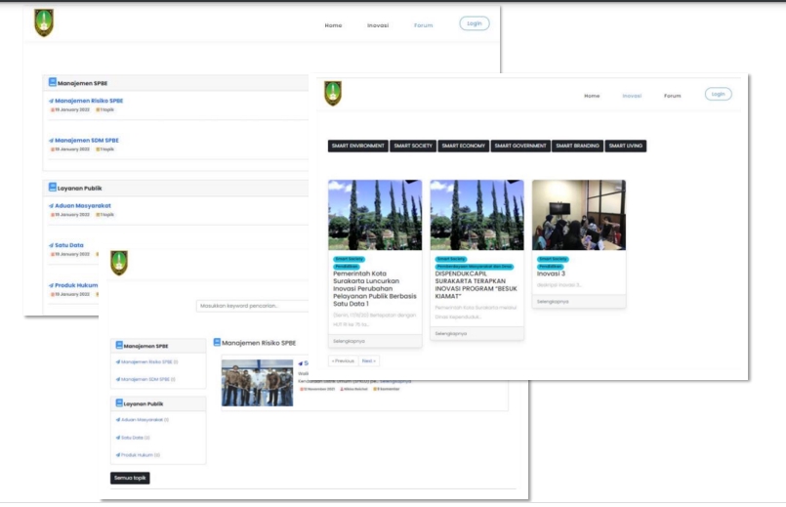Open Home in the Inovasi window navbar

click(592, 96)
